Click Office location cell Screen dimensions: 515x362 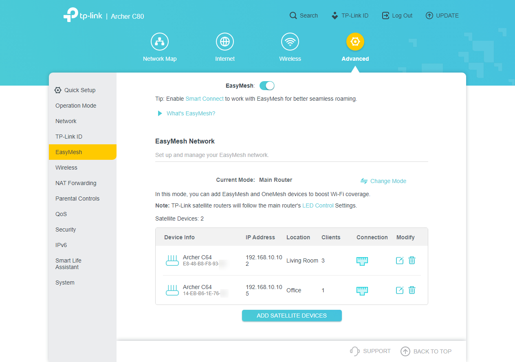pyautogui.click(x=294, y=290)
